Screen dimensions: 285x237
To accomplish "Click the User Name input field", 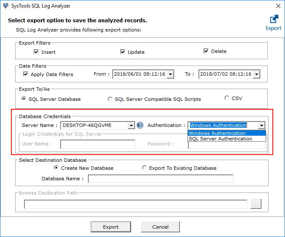I will pyautogui.click(x=98, y=144).
